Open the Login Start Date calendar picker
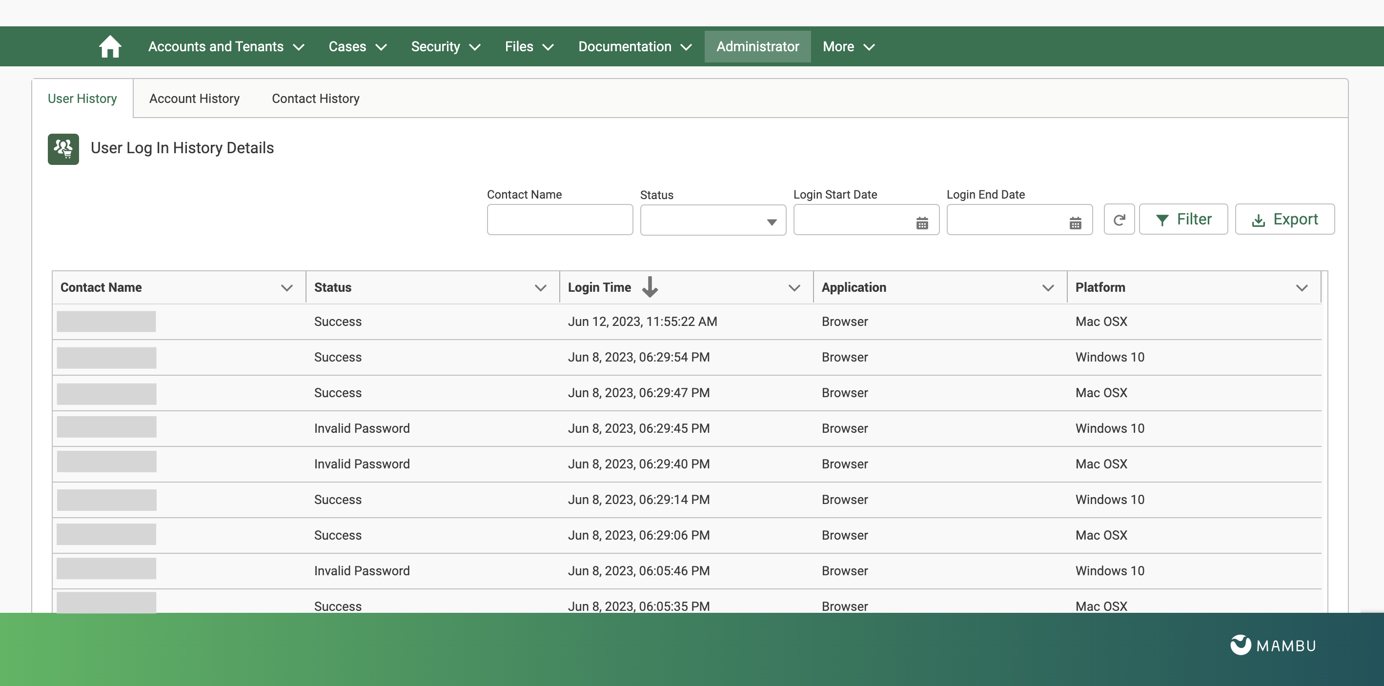 coord(921,222)
